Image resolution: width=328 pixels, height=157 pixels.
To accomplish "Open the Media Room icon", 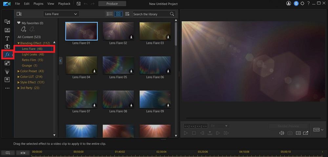I will tap(7, 22).
